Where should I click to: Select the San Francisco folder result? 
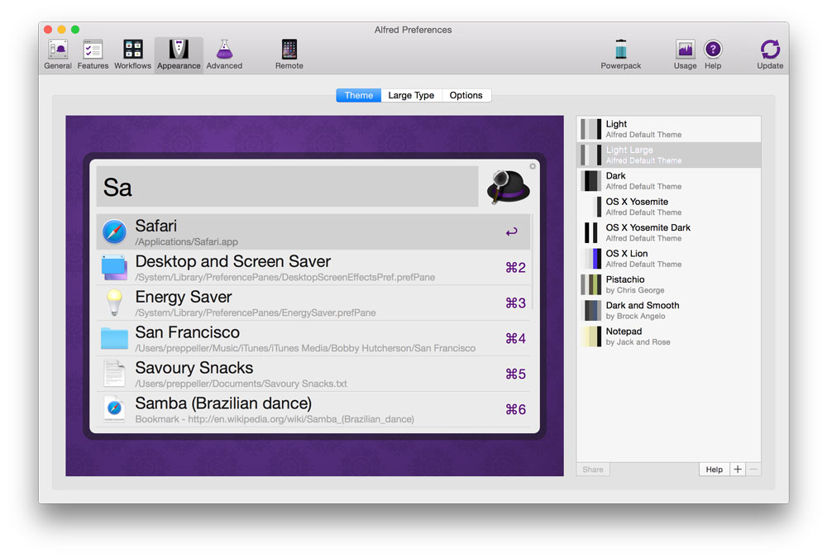click(x=313, y=338)
